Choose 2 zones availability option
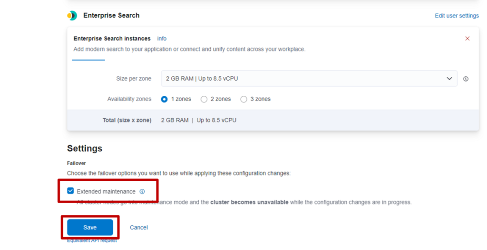487x250 pixels. (x=204, y=99)
